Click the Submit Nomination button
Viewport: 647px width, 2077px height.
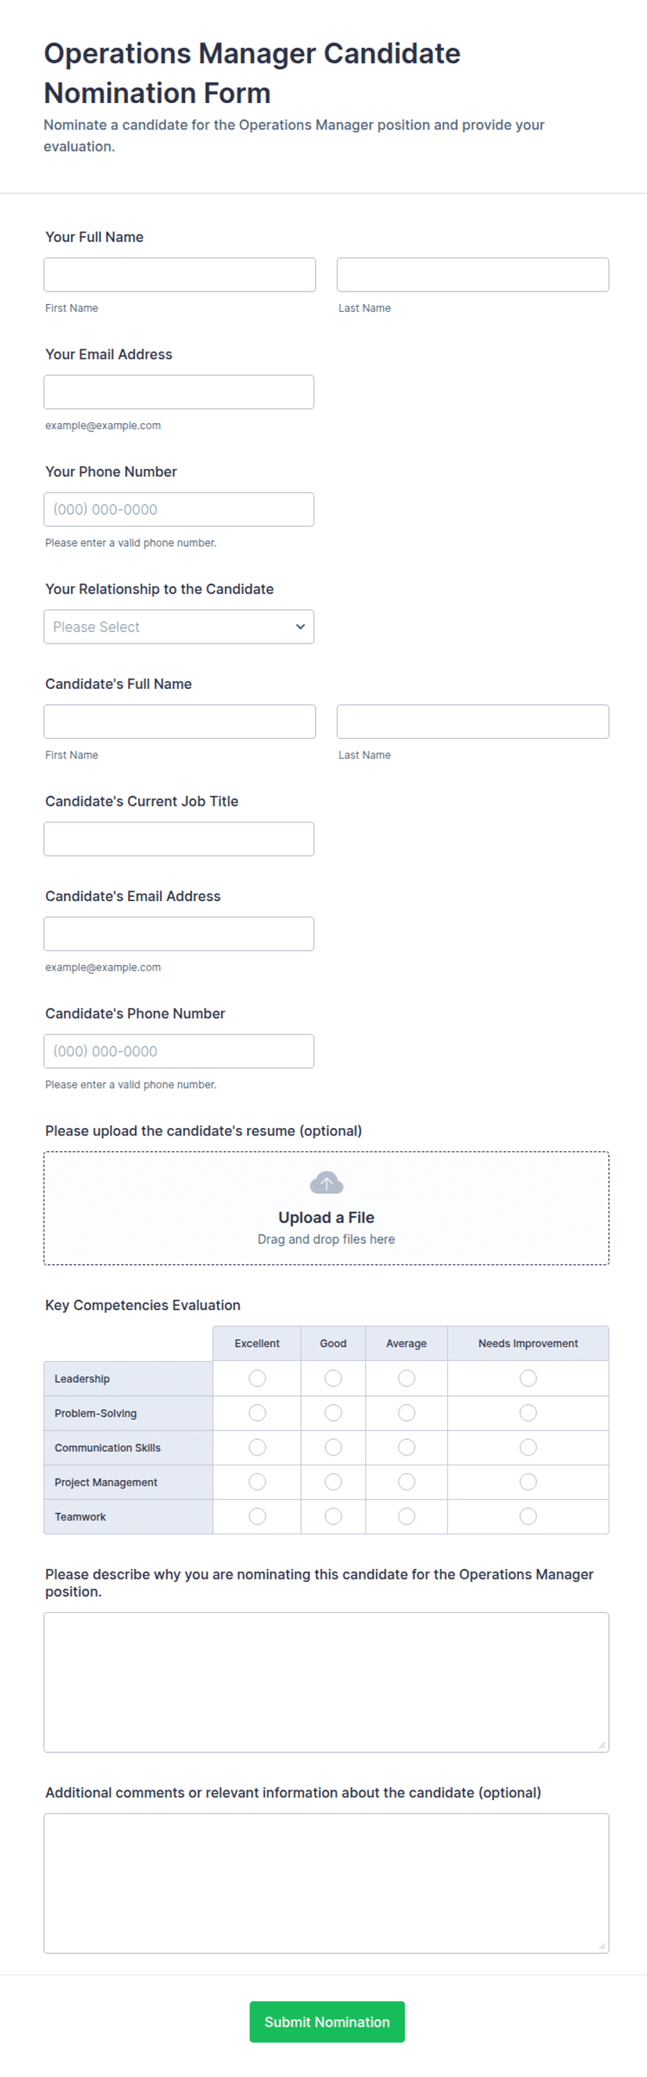[x=327, y=2021]
